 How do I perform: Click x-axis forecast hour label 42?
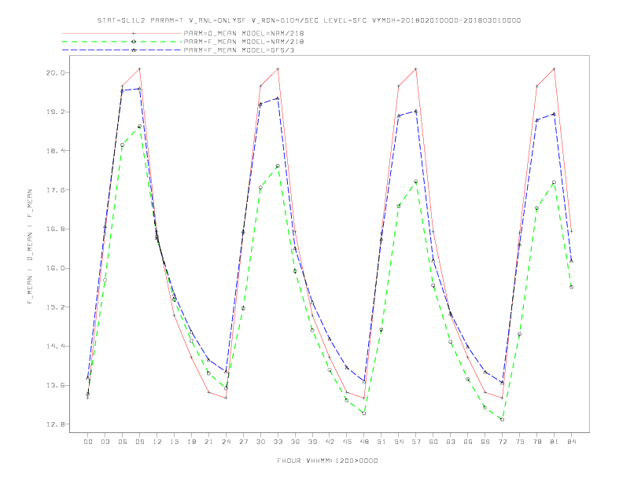coord(330,442)
